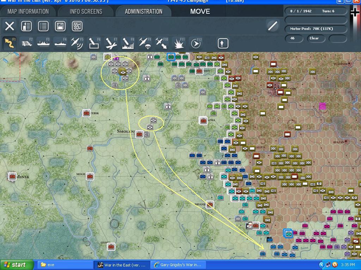Select the F5 air recon mode icon
The width and height of the screenshot is (361, 270).
(x=77, y=43)
